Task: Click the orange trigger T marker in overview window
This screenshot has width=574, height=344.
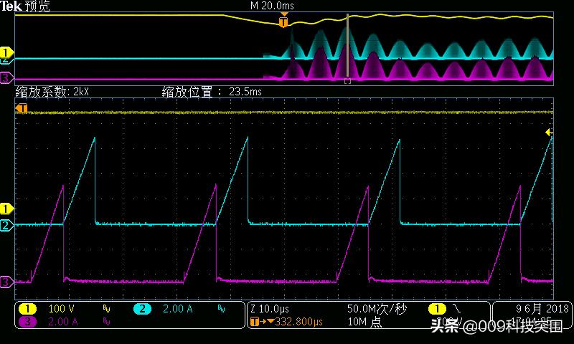Action: click(x=283, y=21)
